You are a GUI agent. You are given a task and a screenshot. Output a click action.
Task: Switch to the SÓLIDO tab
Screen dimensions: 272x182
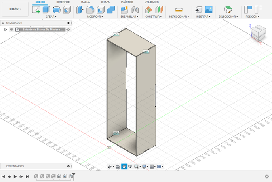[40, 2]
